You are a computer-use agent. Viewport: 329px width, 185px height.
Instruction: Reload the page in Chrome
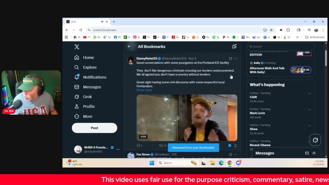click(81, 30)
